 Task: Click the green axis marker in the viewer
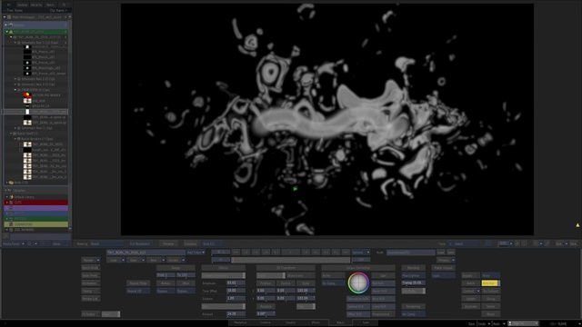295,189
